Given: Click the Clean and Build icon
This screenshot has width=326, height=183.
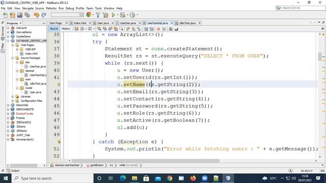Looking at the screenshot, I should click(x=105, y=15).
